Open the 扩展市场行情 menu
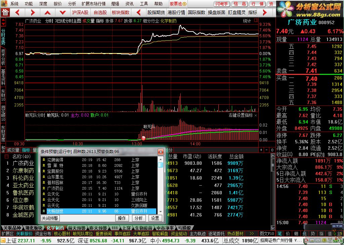Viewport: 344px width, 245px height. tap(93, 4)
